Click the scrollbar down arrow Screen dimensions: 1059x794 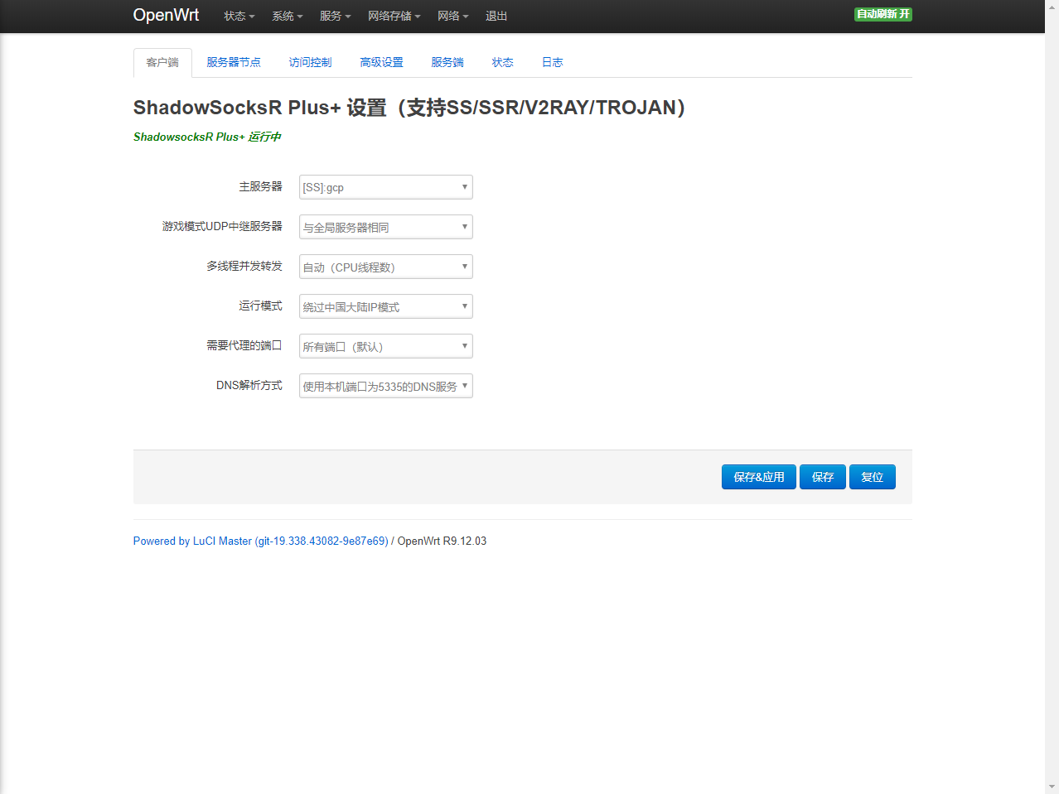[1052, 787]
